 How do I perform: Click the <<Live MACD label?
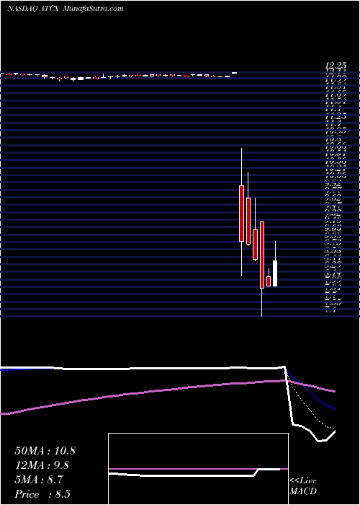tap(303, 486)
